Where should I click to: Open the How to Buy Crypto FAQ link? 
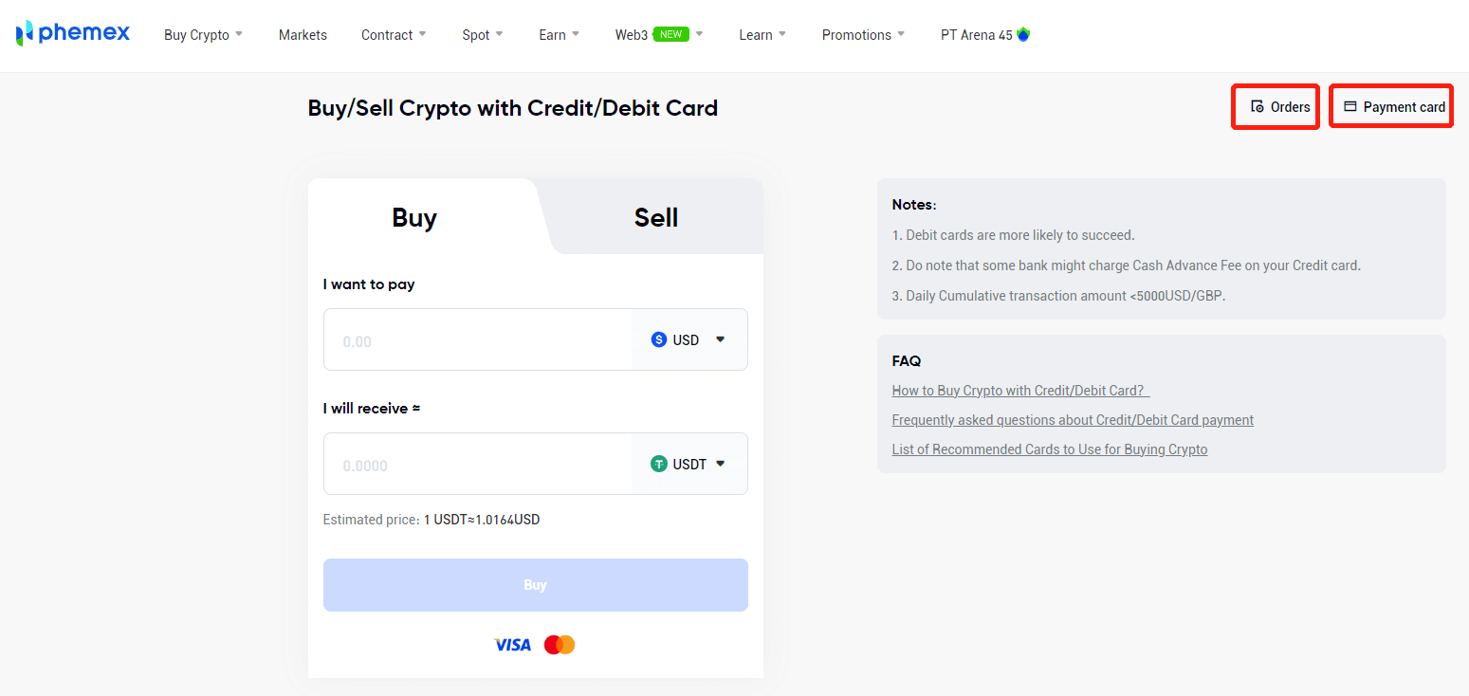(1019, 390)
